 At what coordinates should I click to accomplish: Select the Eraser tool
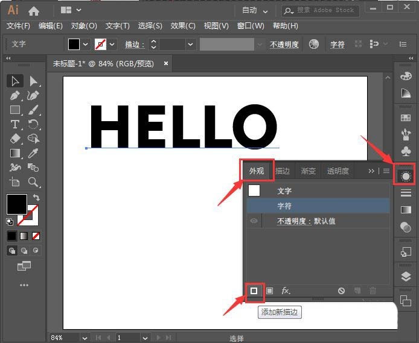tap(15, 139)
